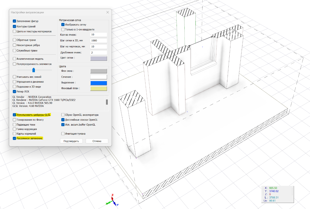
Task: Turn off Рассеянное затенение checkbox
Action: tap(15, 138)
